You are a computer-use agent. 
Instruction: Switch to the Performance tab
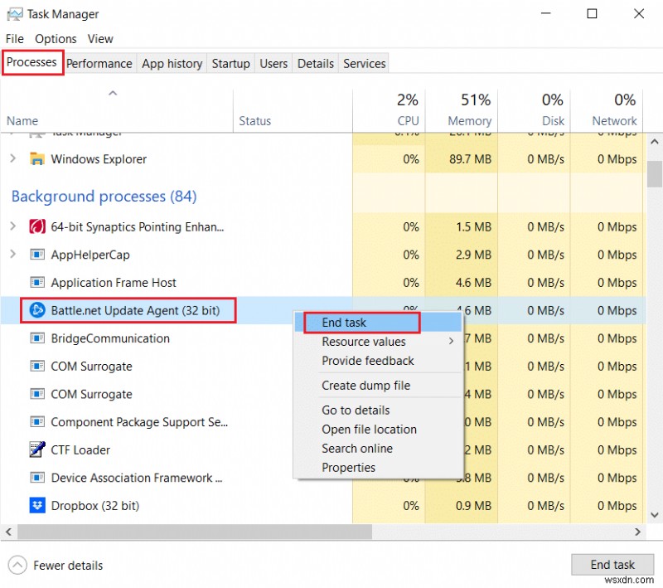99,64
